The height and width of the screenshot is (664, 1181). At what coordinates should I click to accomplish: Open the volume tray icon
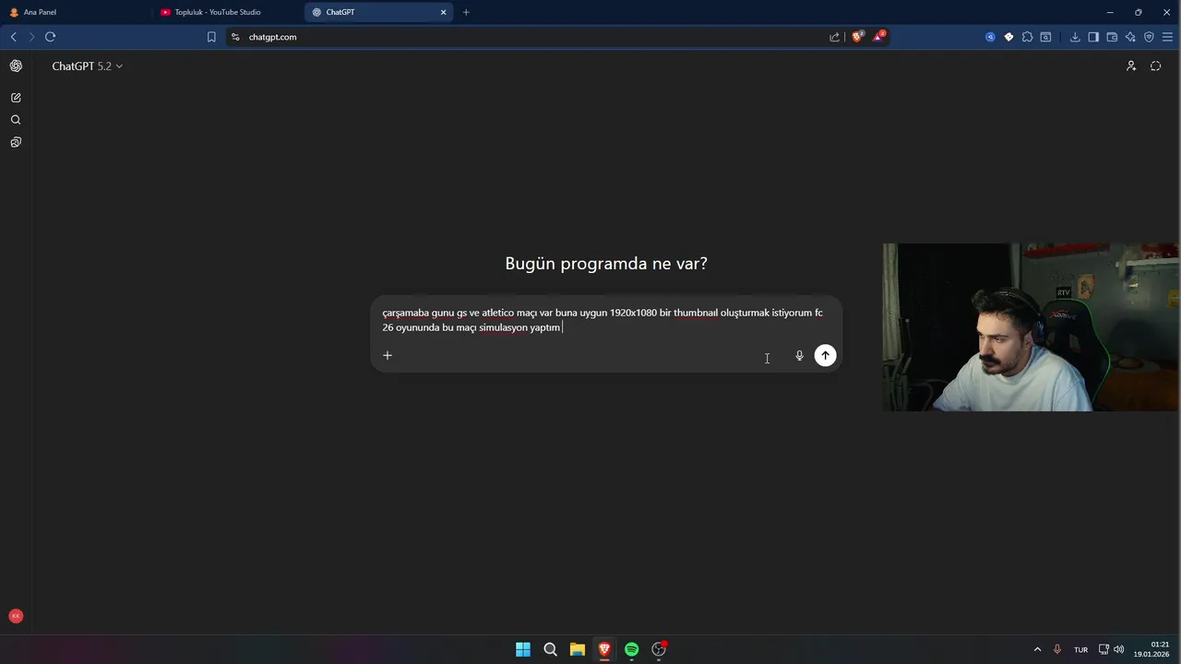point(1119,649)
